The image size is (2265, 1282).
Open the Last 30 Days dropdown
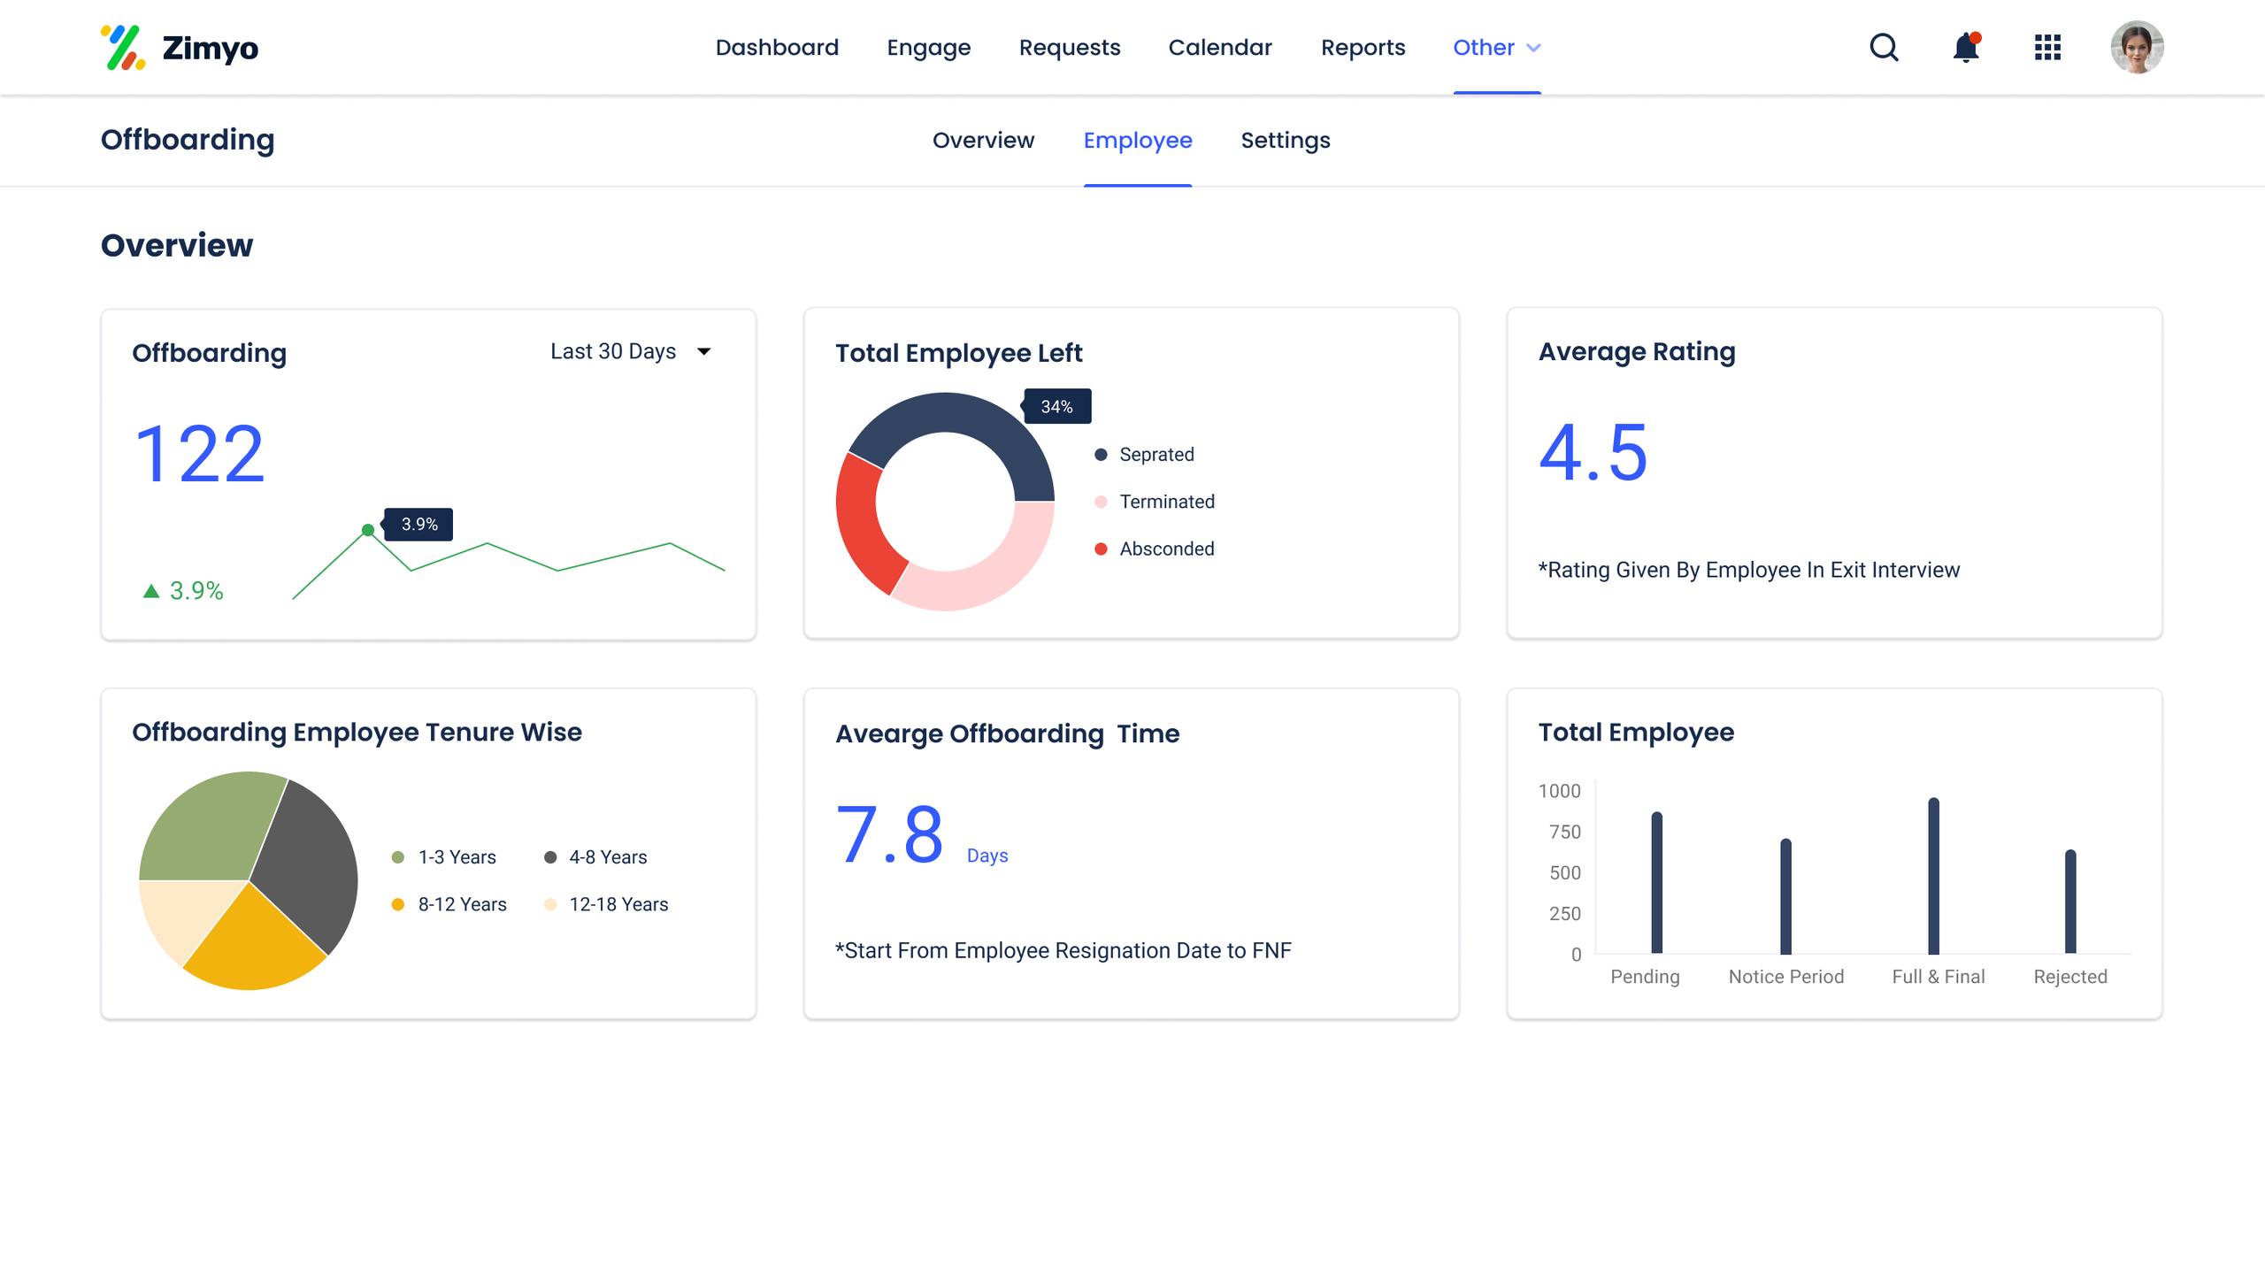613,351
